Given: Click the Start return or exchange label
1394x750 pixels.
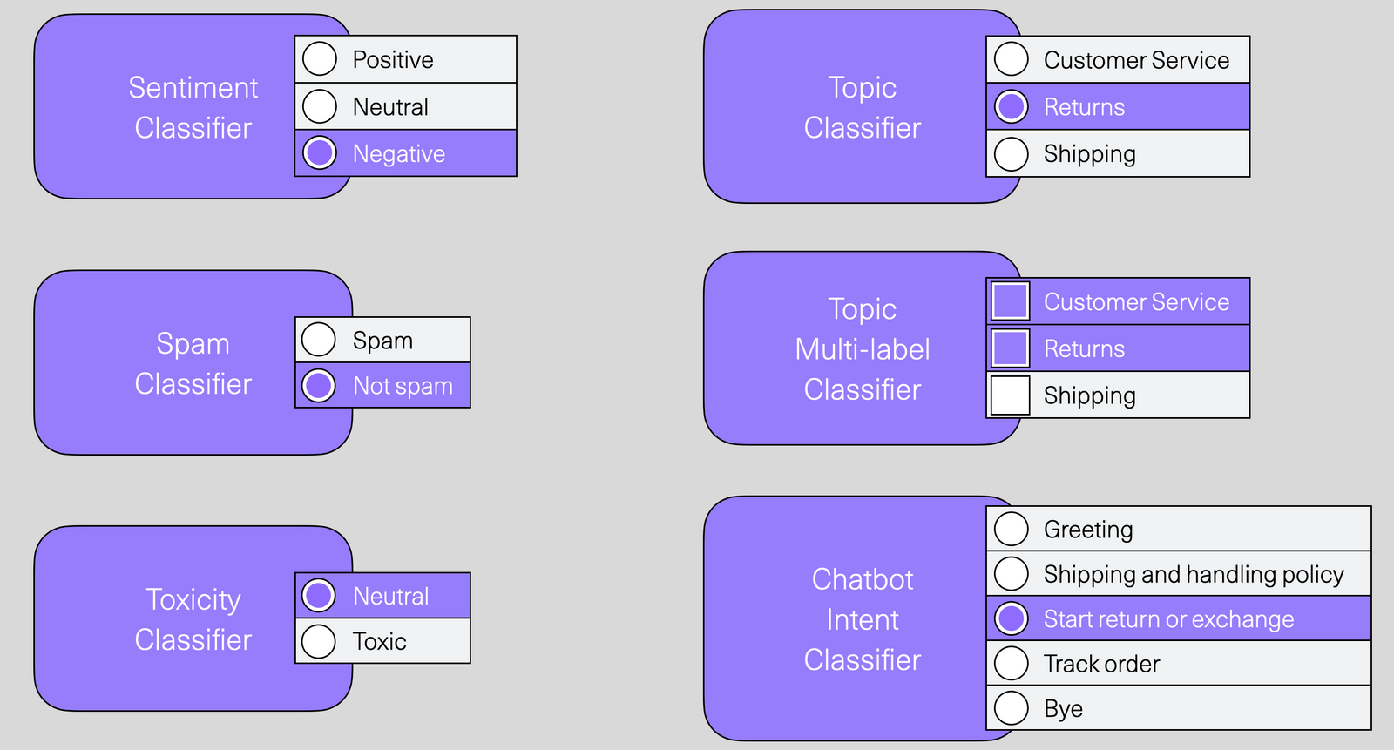Looking at the screenshot, I should (1168, 619).
